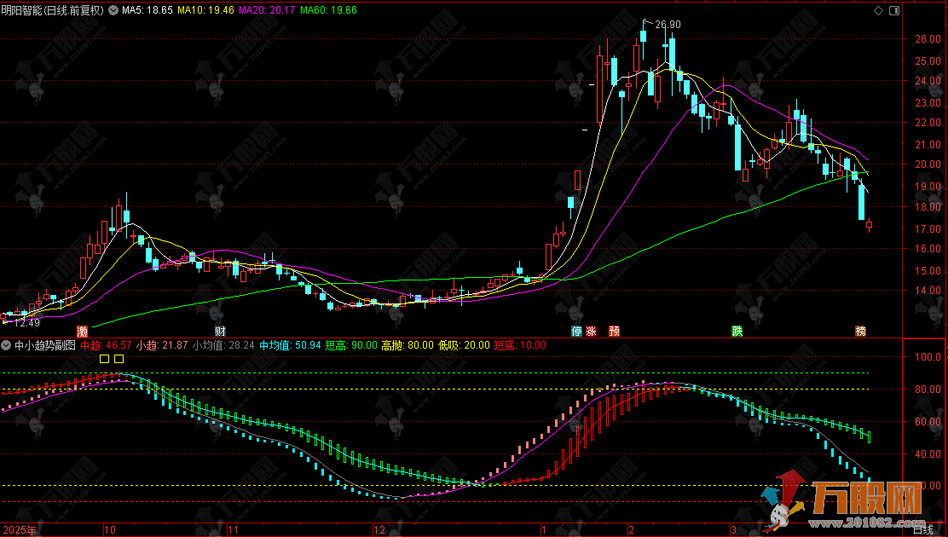Click the green 跌 marker icon
This screenshot has height=537, width=948.
736,331
